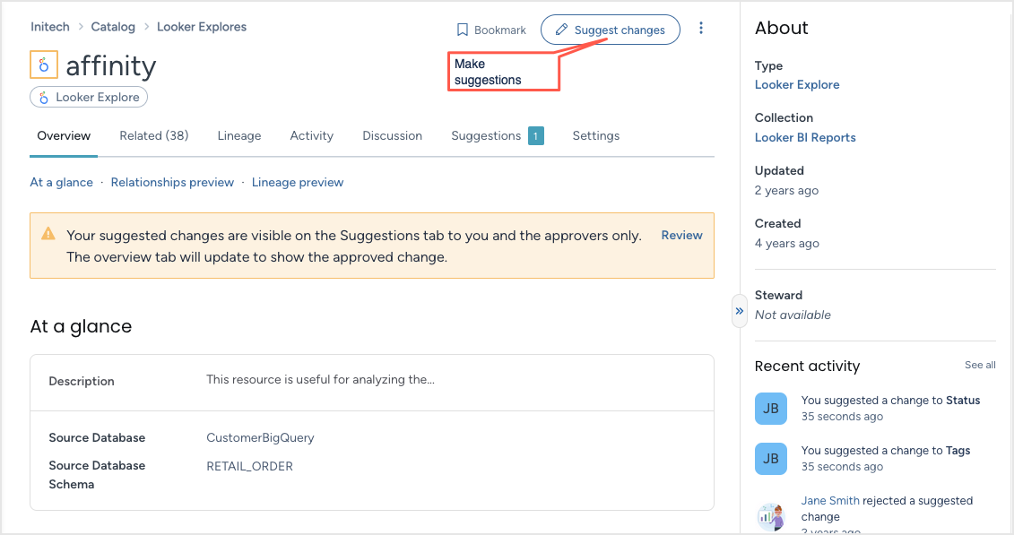Open the Discussion tab
1014x535 pixels.
click(x=392, y=135)
